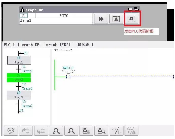Zoom out with the magnifier minus icon
Image resolution: width=175 pixels, height=139 pixels.
click(71, 131)
